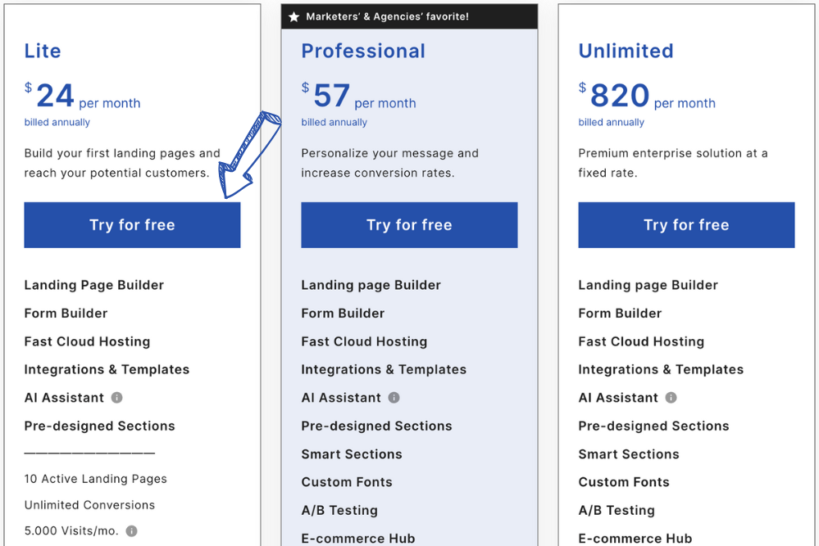
Task: Click "Fast Cloud Hosting" in the Professional plan
Action: pyautogui.click(x=364, y=341)
